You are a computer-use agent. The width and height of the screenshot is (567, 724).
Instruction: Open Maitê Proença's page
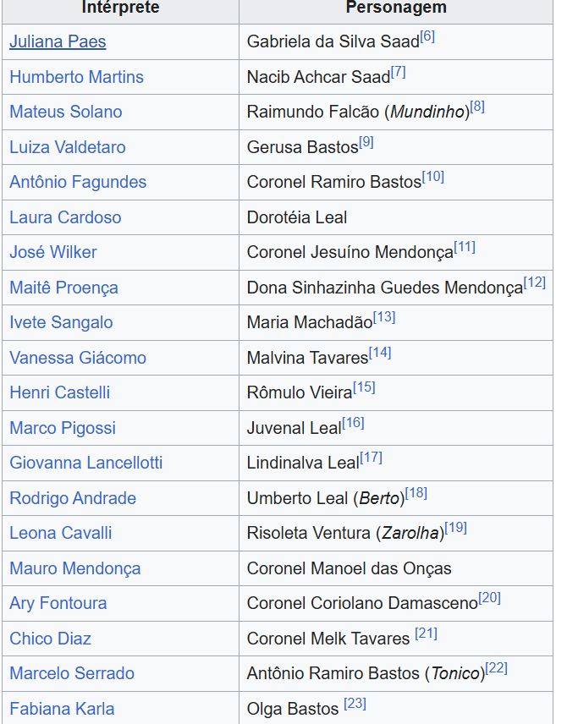click(63, 288)
